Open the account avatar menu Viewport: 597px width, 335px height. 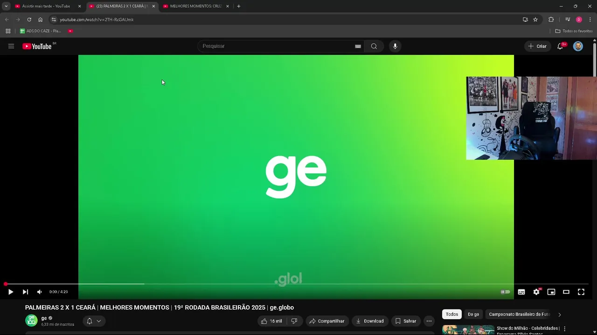(x=578, y=46)
